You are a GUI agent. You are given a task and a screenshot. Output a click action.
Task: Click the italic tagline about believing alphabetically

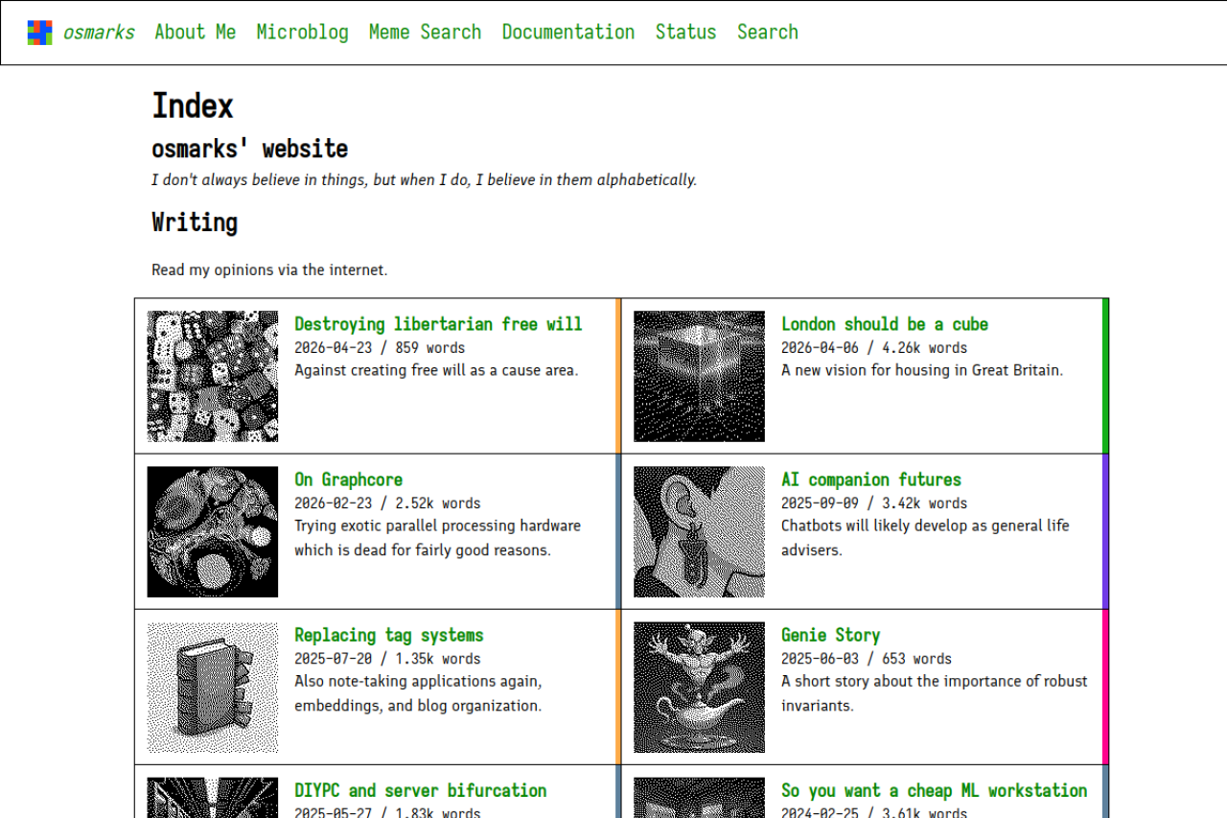[x=425, y=179]
